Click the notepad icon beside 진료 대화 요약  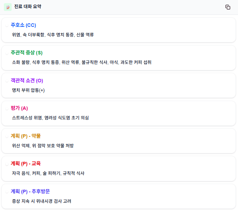[8, 7]
